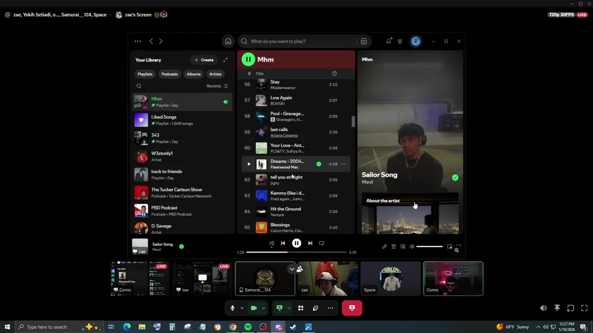
Task: Toggle Spotify repeat
Action: pos(322,243)
